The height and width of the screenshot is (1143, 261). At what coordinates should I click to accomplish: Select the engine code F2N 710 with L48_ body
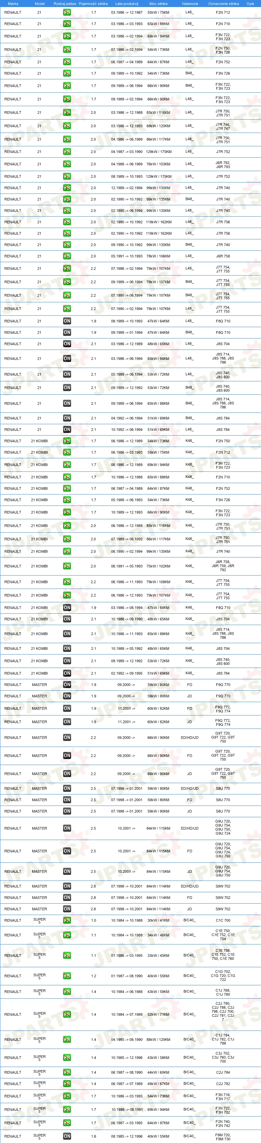click(x=223, y=24)
